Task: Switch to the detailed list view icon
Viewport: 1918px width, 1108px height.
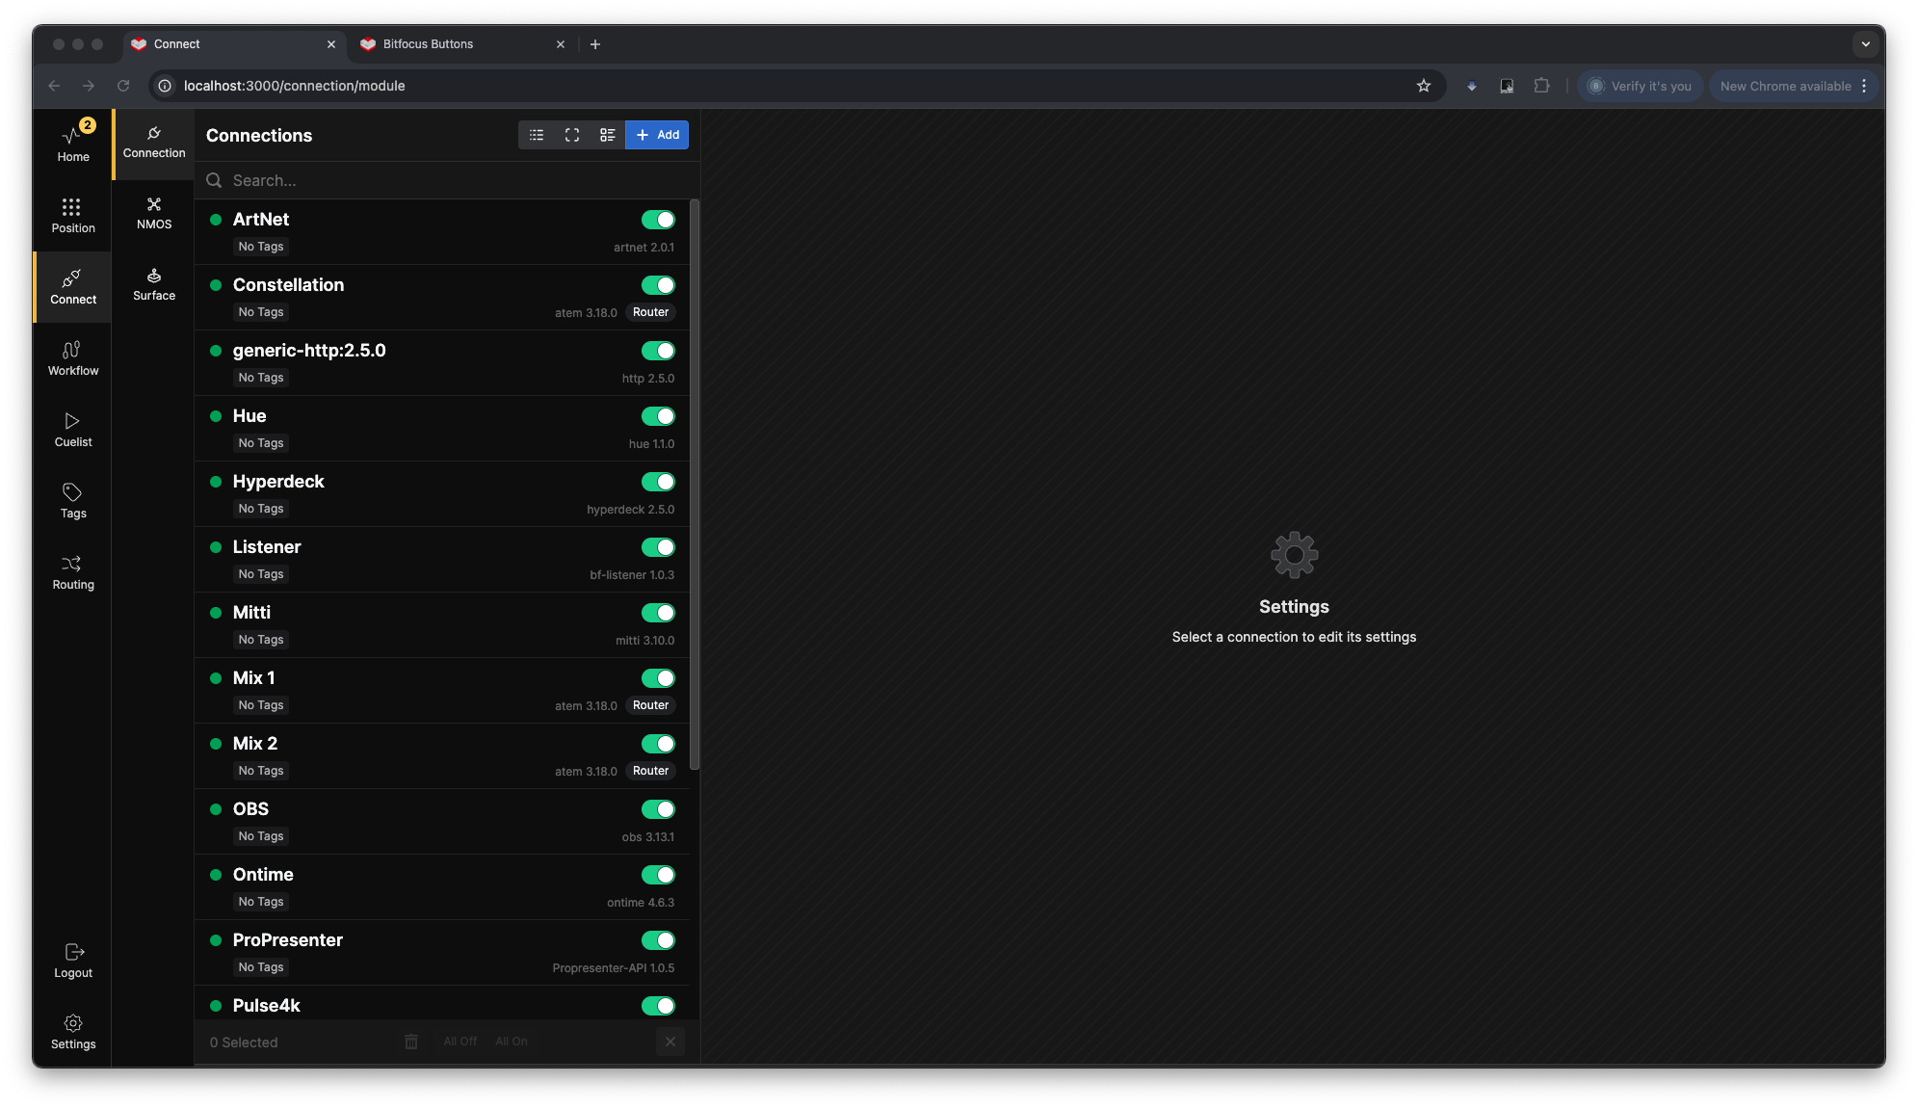Action: point(607,135)
